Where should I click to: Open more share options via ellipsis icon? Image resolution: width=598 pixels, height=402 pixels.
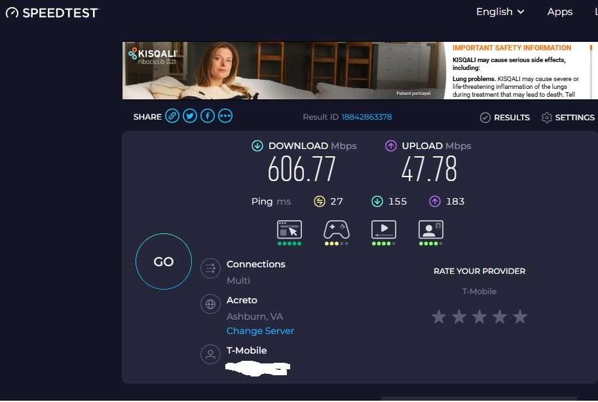(x=225, y=116)
